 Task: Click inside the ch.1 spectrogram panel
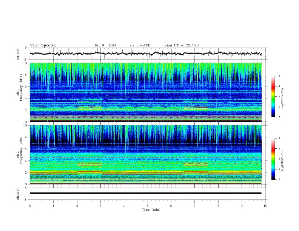coord(146,92)
